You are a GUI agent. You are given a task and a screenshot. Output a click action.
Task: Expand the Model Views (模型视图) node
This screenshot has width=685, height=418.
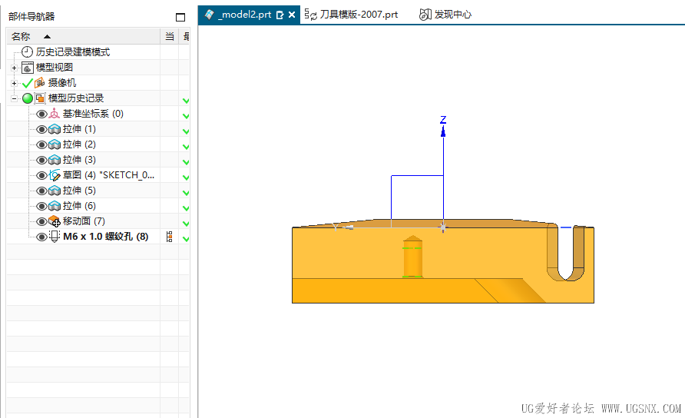pos(14,68)
